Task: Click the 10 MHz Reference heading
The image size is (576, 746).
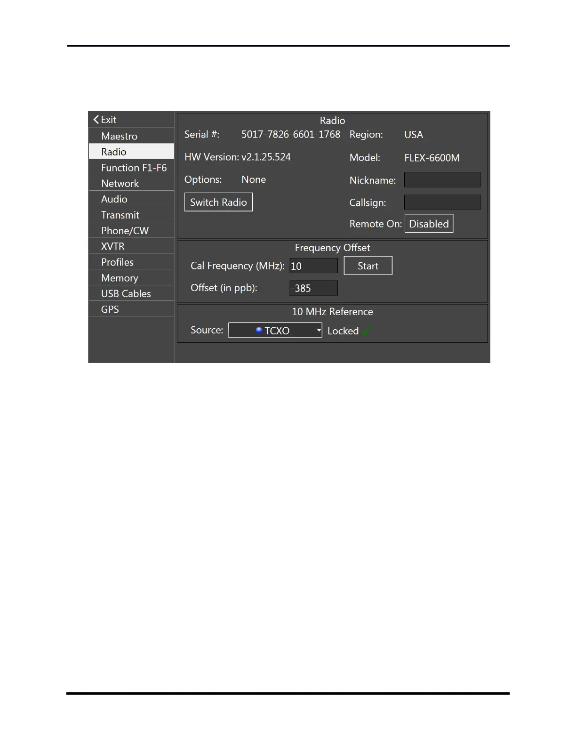Action: click(x=332, y=311)
